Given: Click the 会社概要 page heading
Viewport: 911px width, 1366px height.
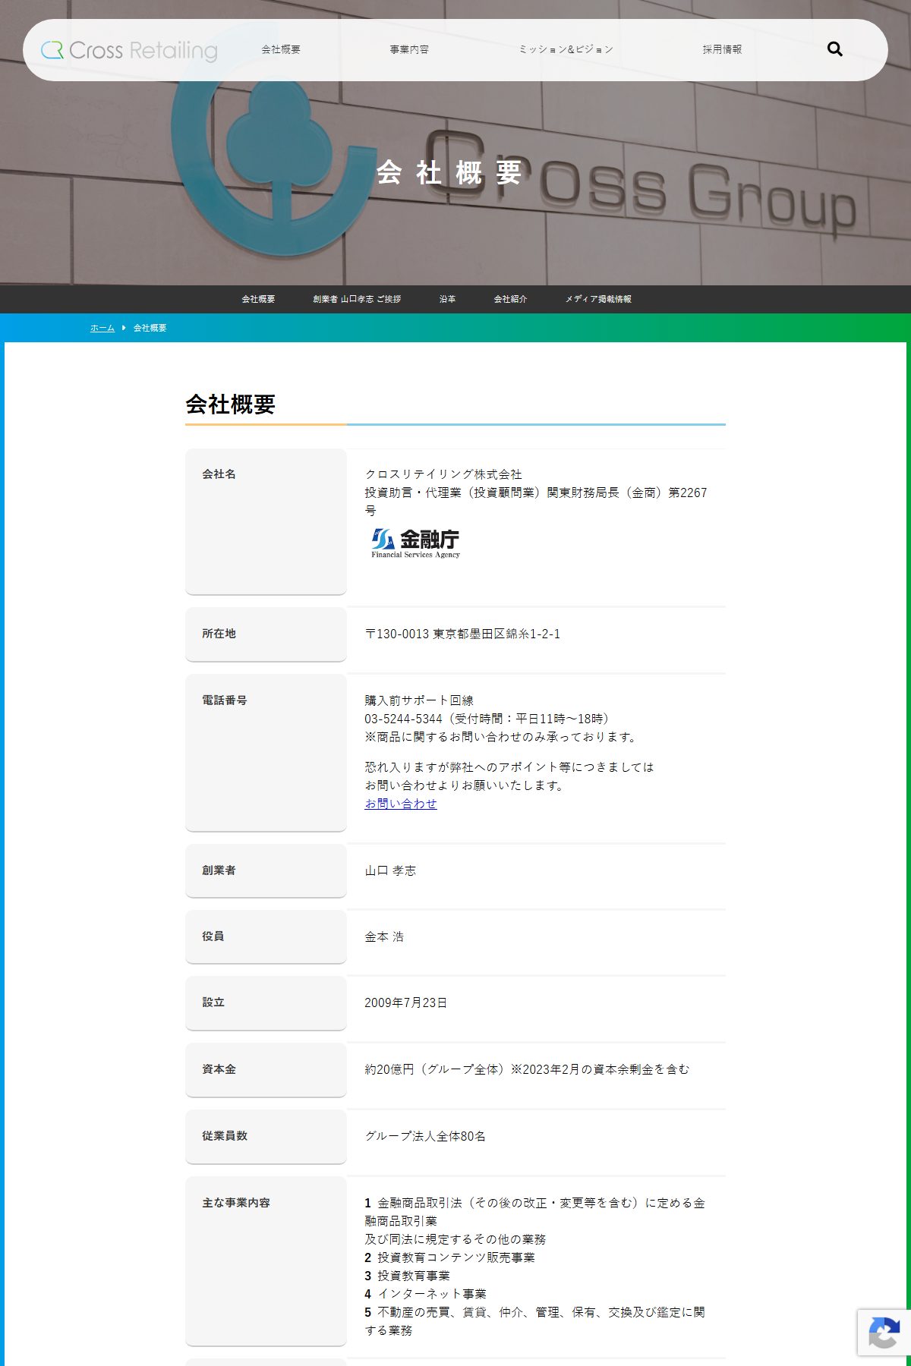Looking at the screenshot, I should 230,404.
